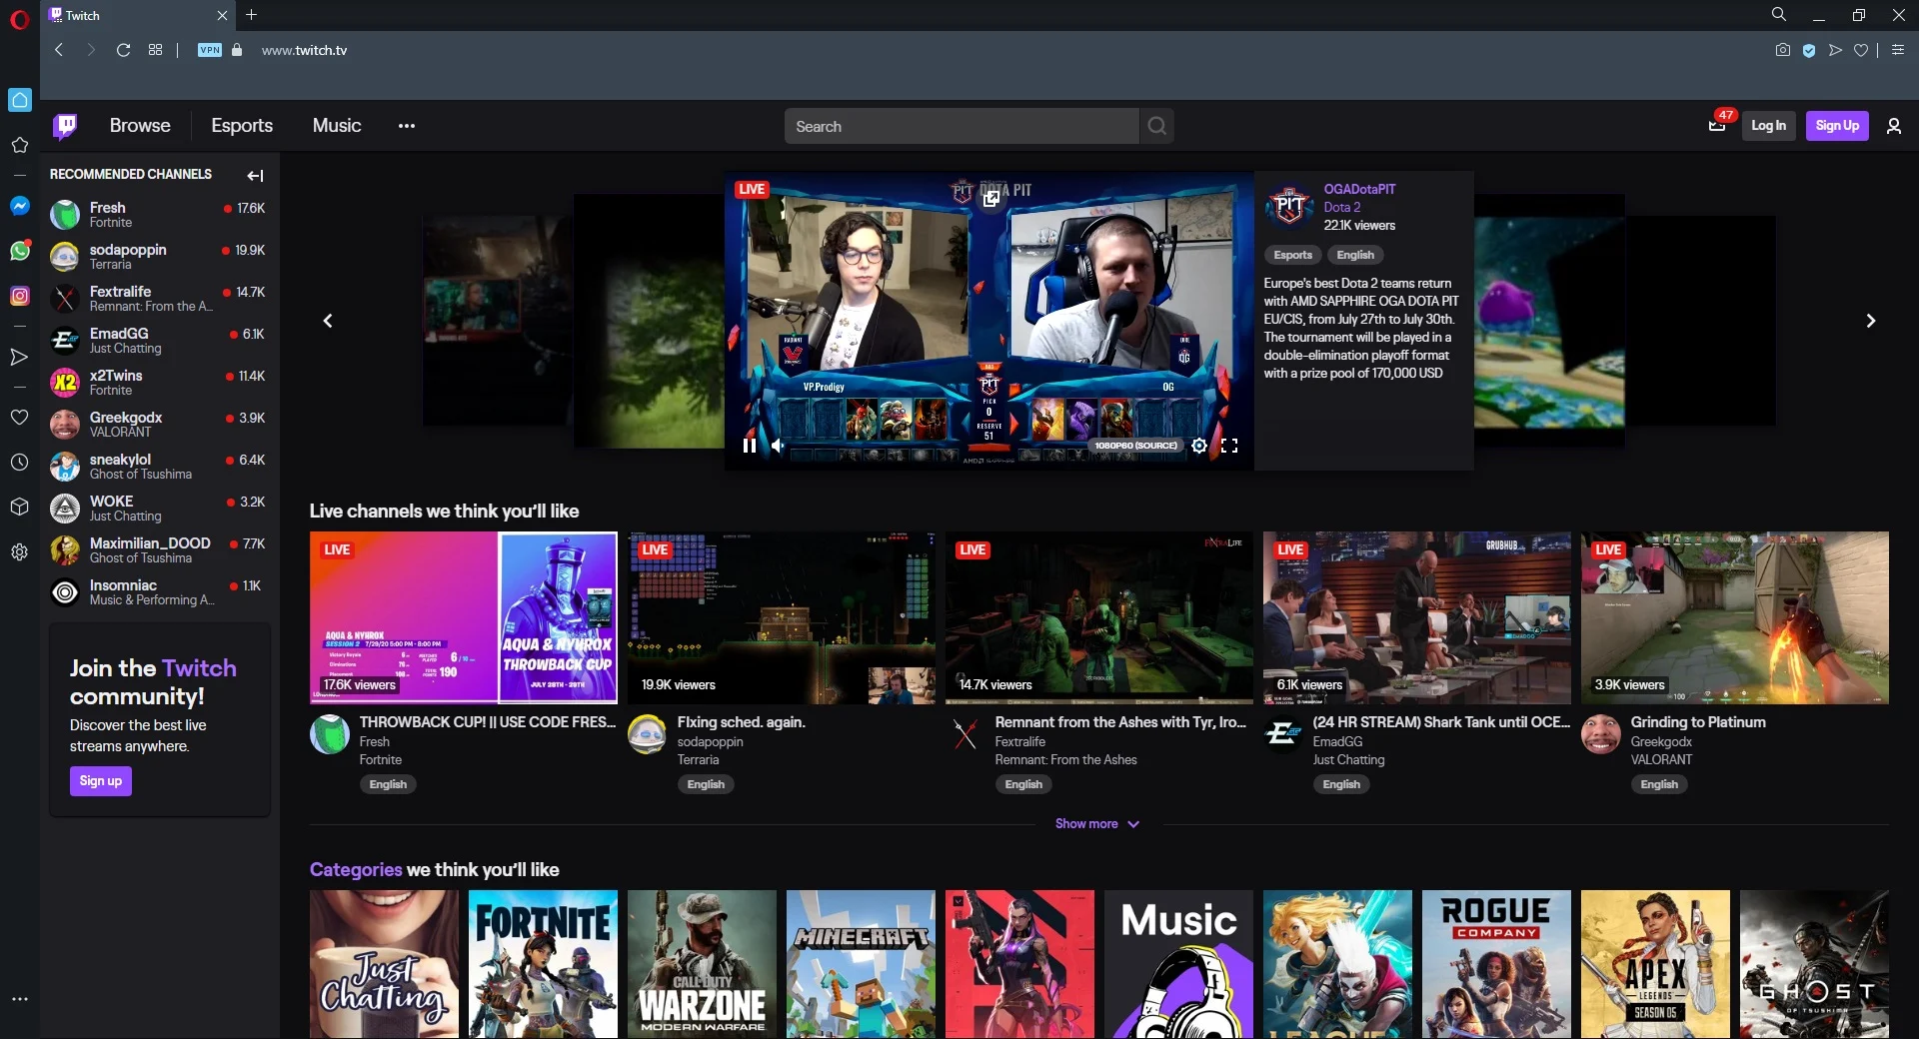Screen dimensions: 1919x1039
Task: Open the Music tab
Action: (x=337, y=126)
